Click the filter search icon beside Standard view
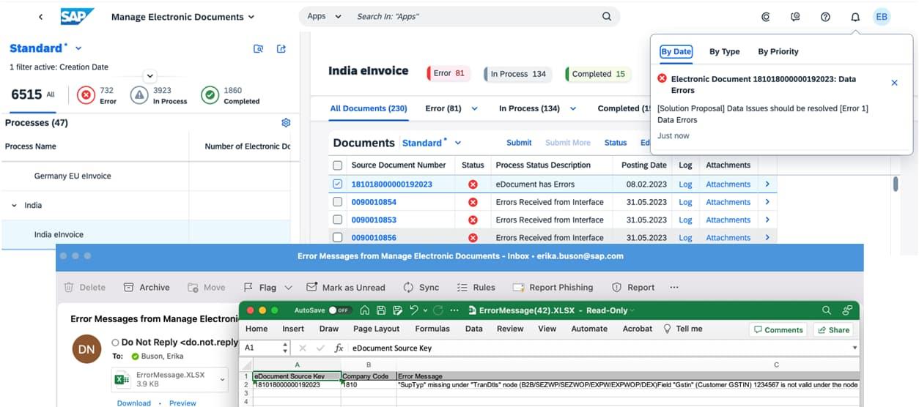The width and height of the screenshot is (919, 407). [x=259, y=49]
